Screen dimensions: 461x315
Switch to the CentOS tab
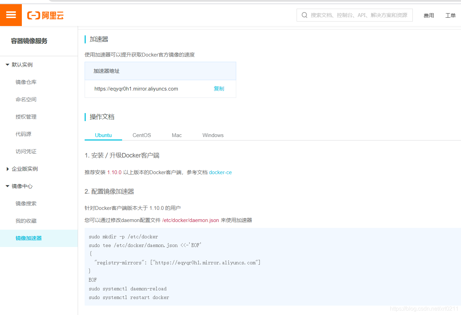tap(142, 135)
